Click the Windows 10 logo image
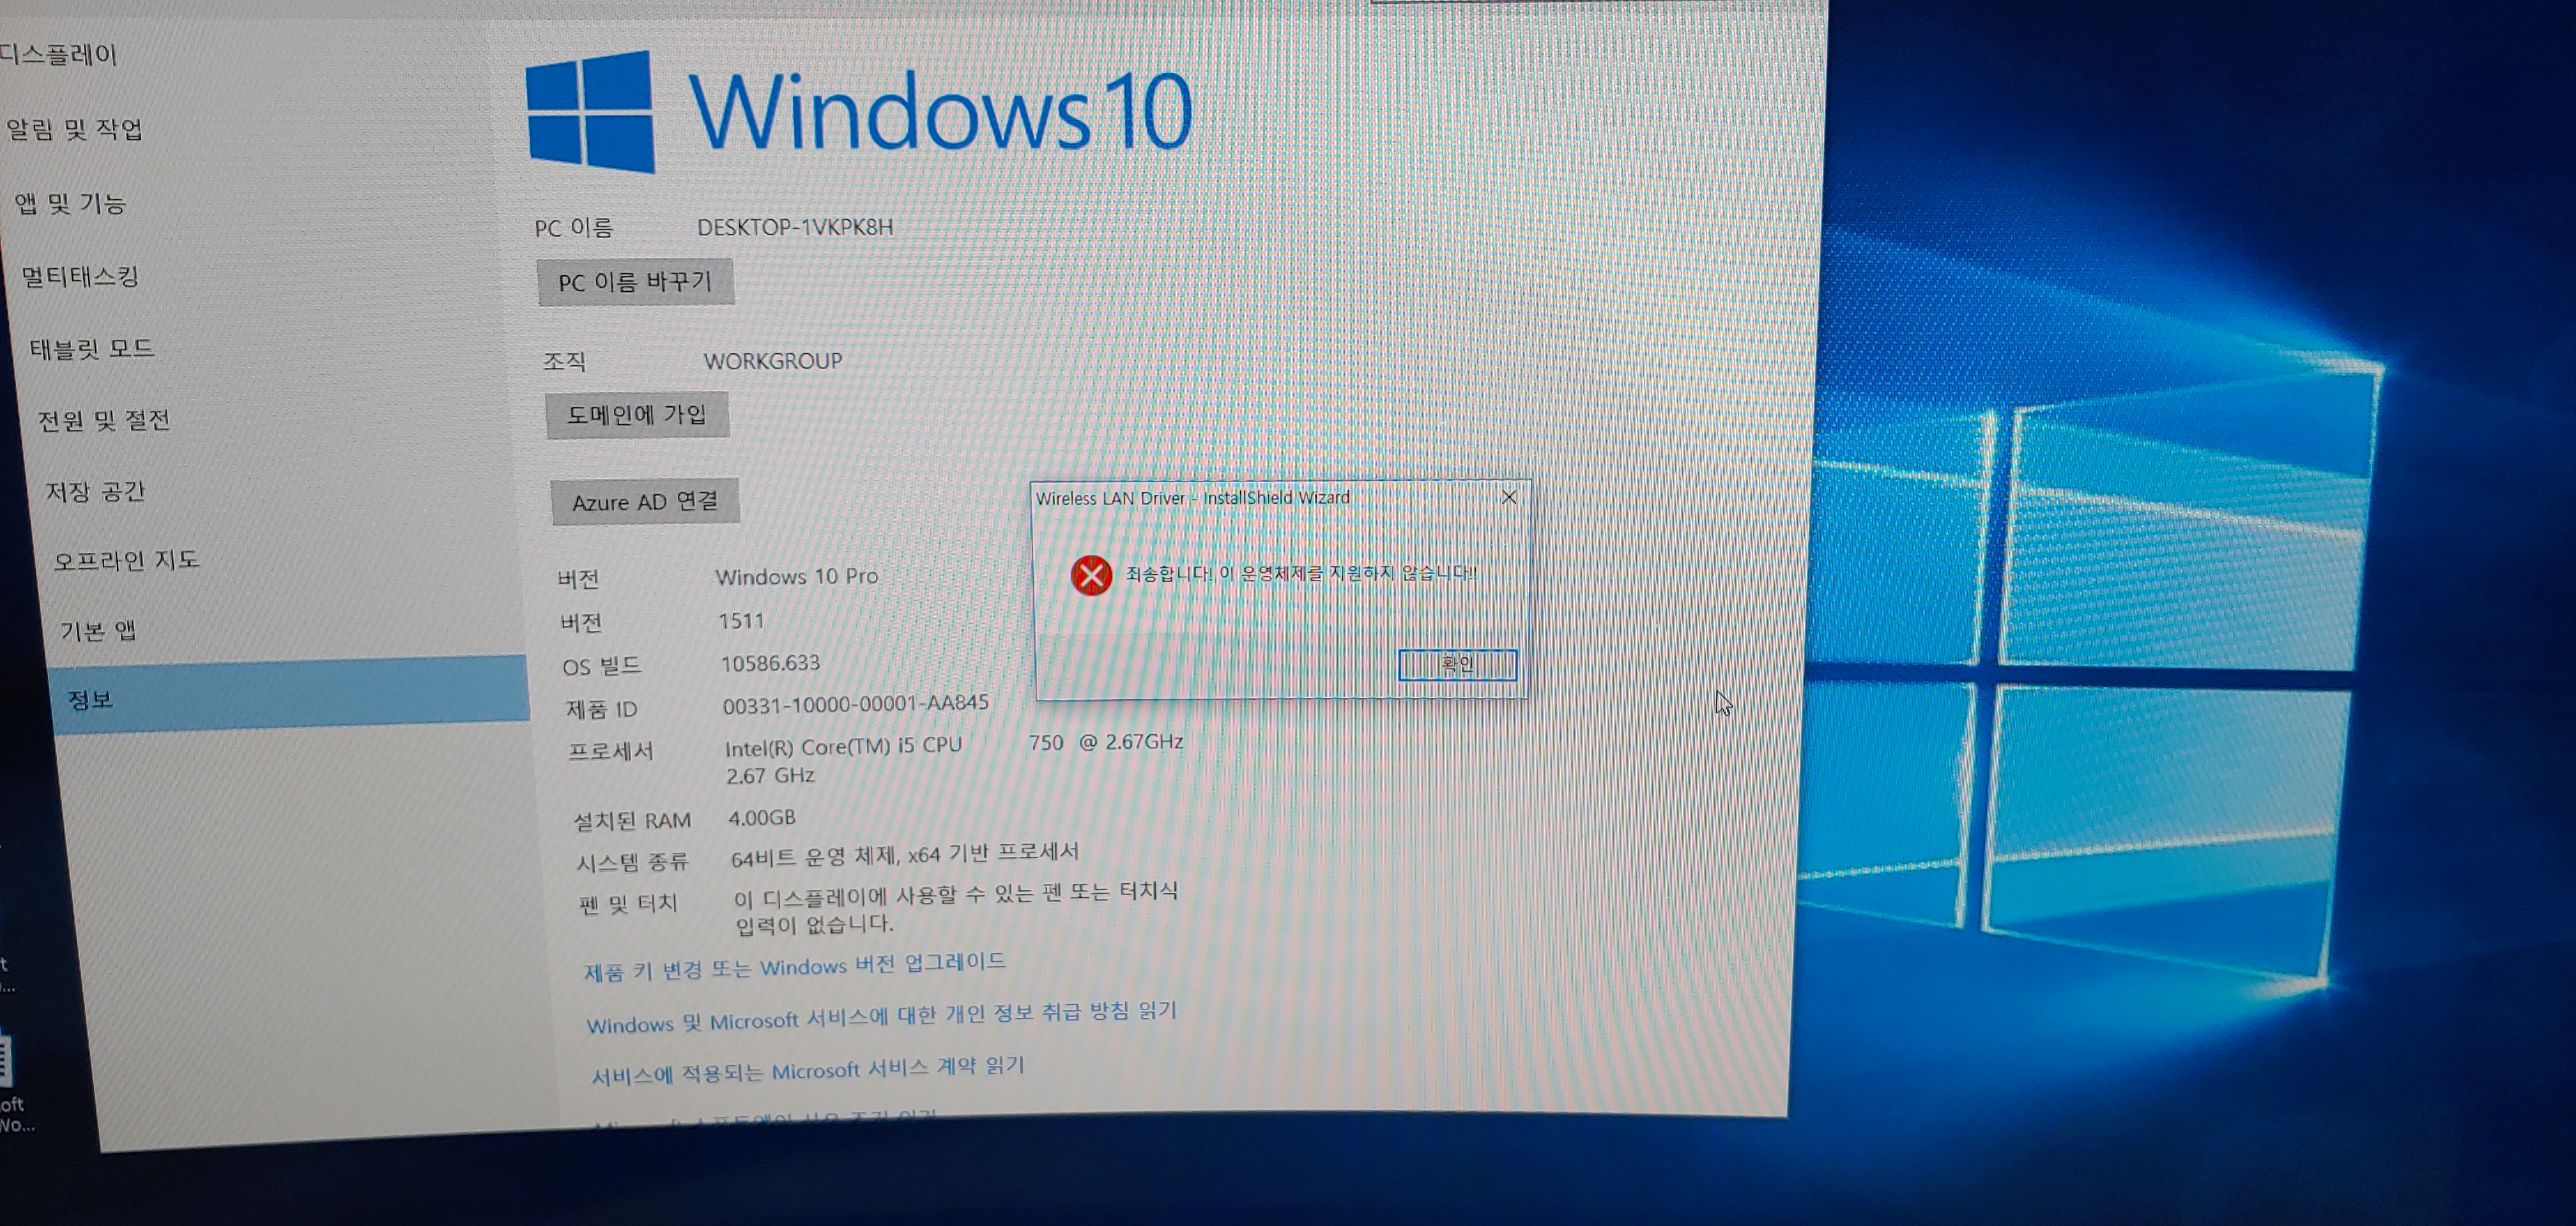The image size is (2576, 1226). coord(860,112)
